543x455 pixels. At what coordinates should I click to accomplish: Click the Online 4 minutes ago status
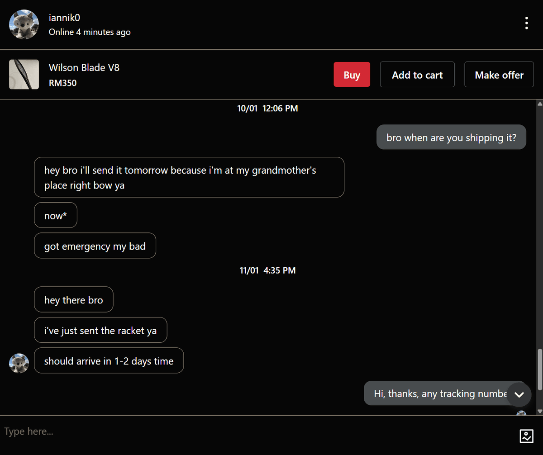89,32
